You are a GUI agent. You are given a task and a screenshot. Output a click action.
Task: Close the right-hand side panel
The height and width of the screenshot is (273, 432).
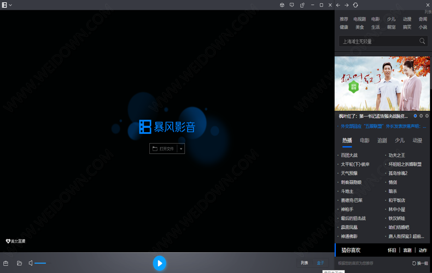tap(428, 5)
